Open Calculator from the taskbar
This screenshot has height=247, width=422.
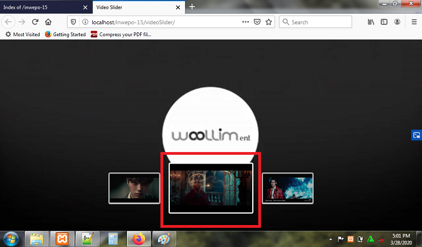[113, 239]
